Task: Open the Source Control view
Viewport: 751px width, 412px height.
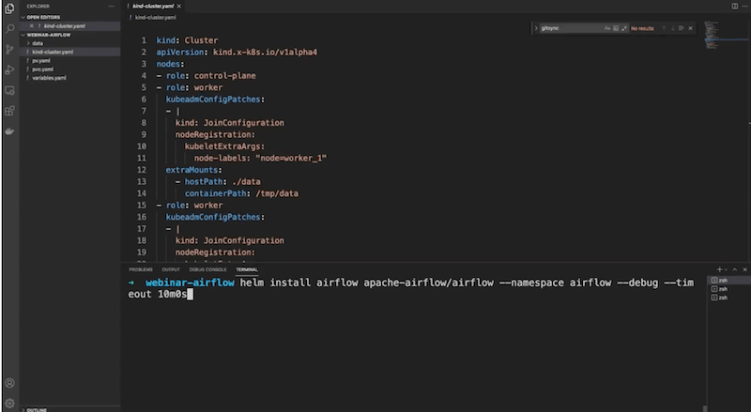Action: [x=9, y=50]
